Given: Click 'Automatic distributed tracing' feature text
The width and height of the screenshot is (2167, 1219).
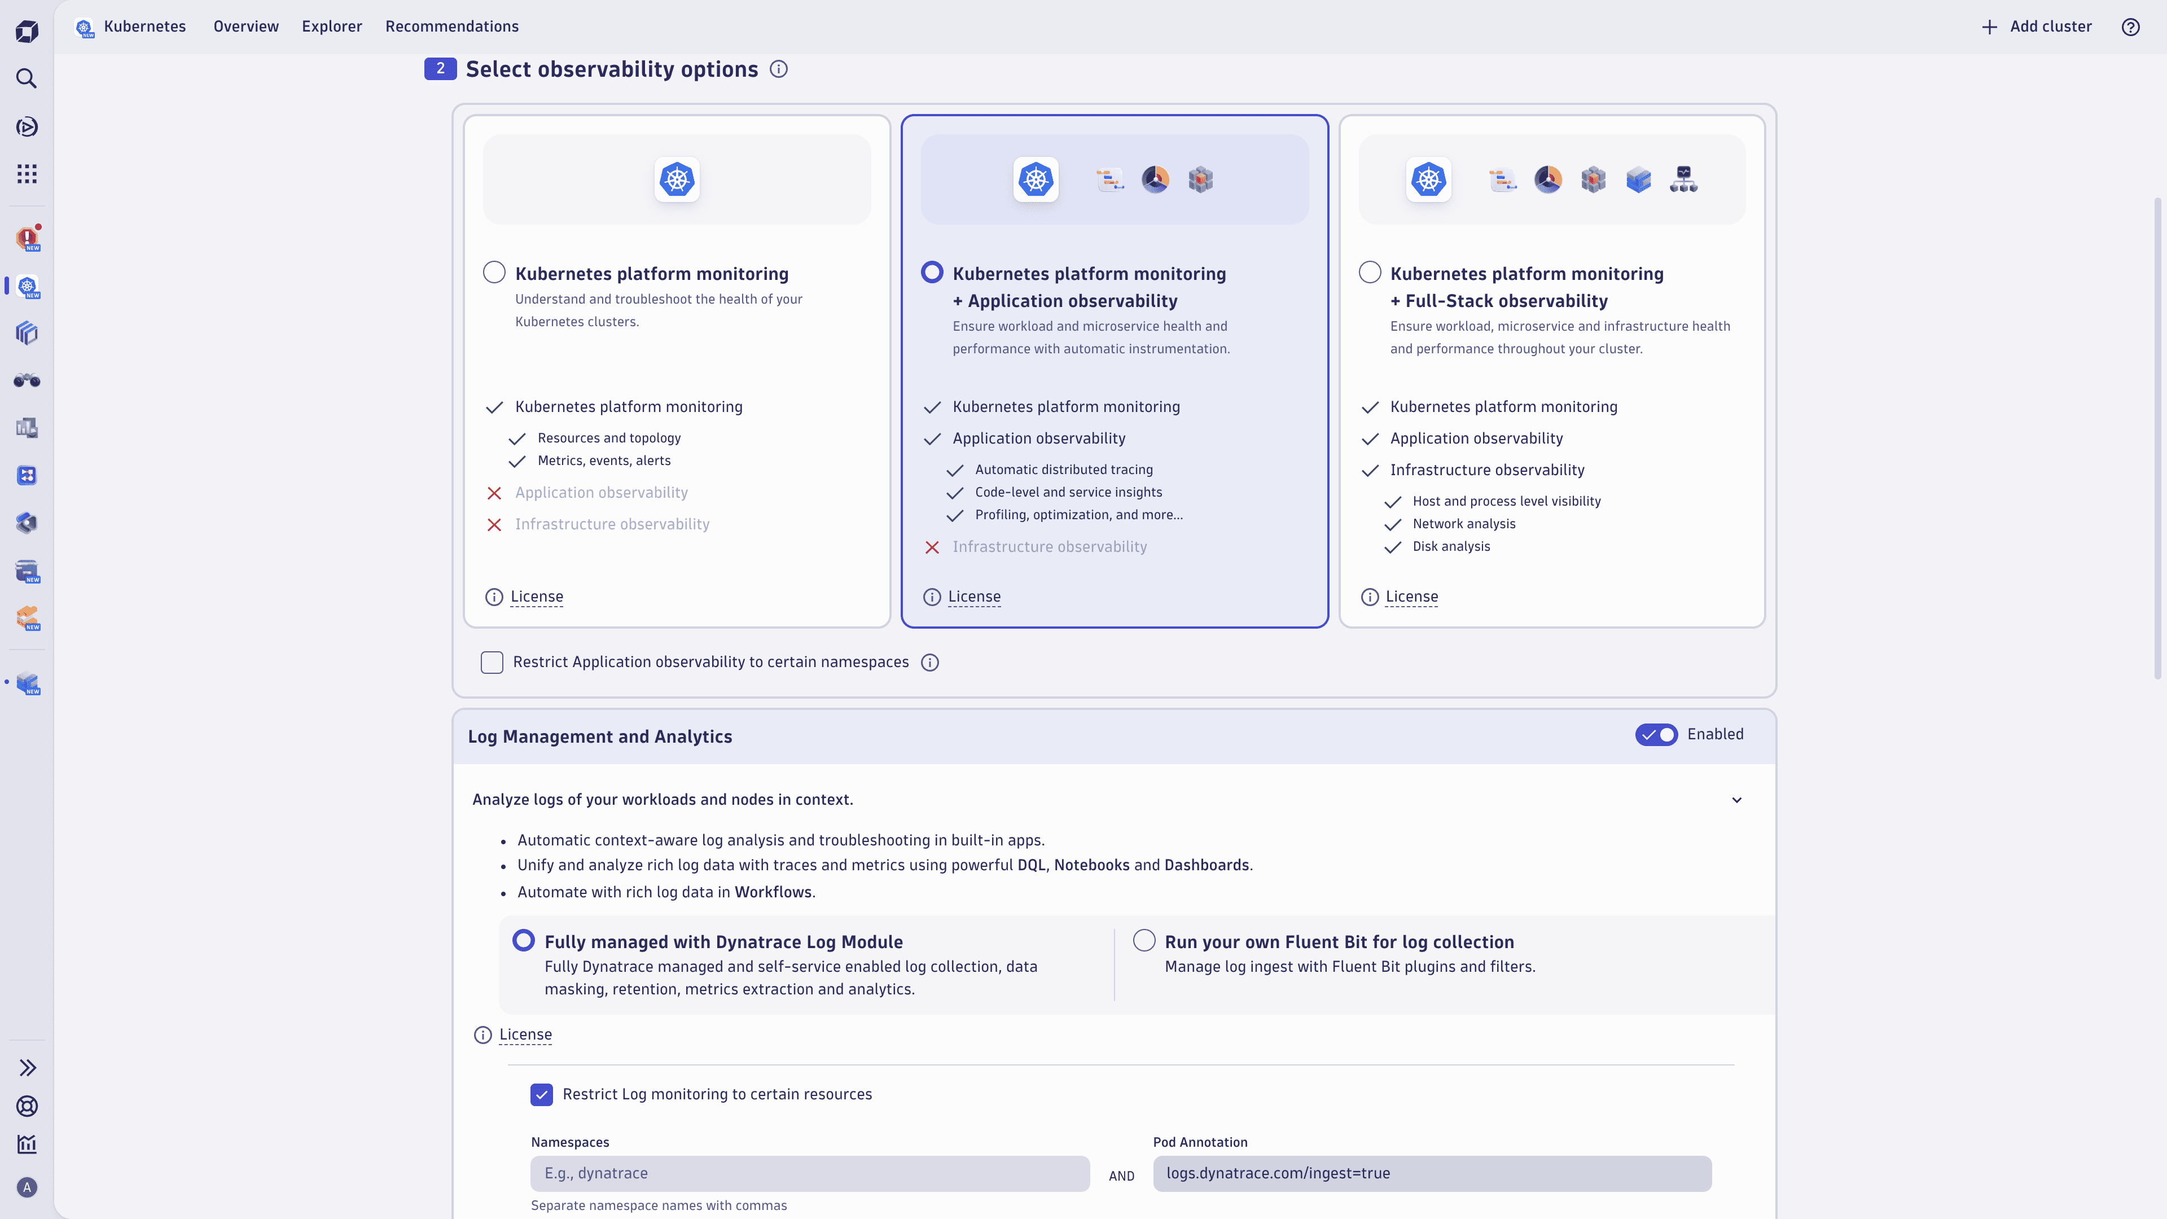Looking at the screenshot, I should [1064, 470].
